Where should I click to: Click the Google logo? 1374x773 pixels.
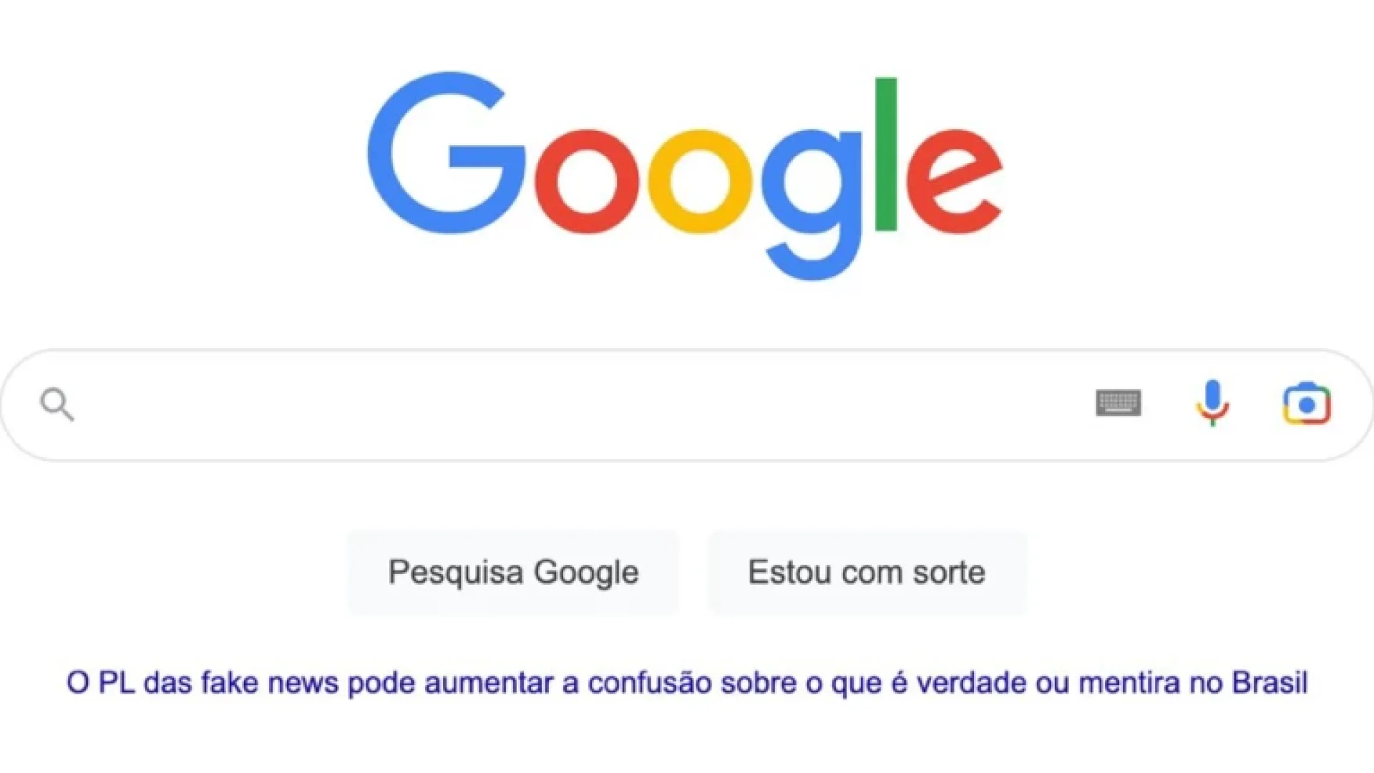click(x=685, y=175)
